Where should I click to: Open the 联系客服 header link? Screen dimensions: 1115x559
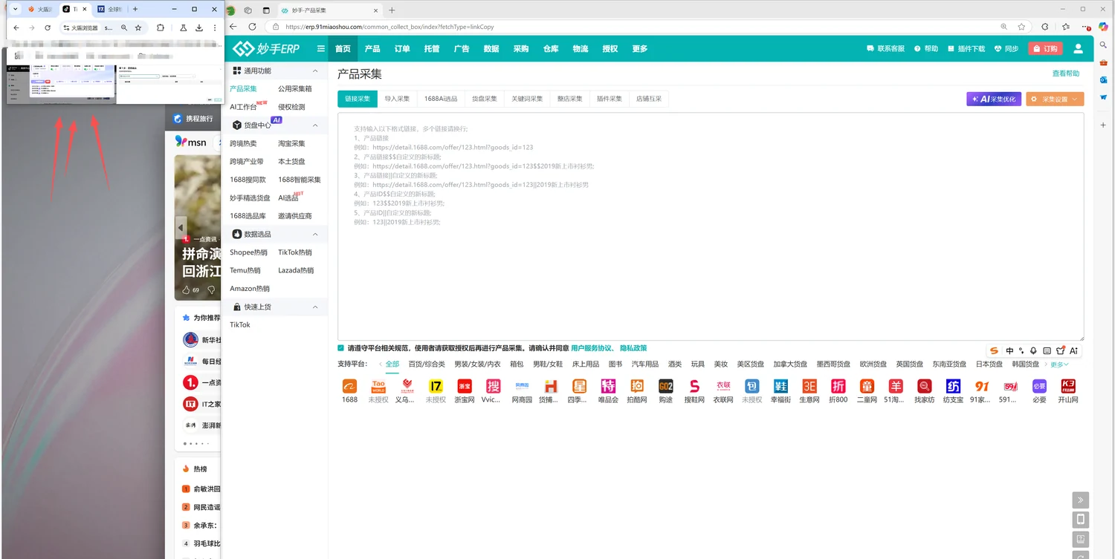pyautogui.click(x=885, y=49)
